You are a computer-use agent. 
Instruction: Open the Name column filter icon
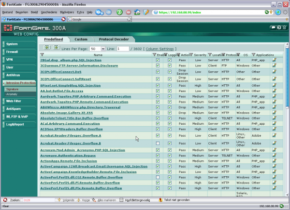pos(42,54)
